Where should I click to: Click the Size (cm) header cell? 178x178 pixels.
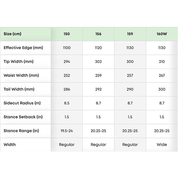tap(12, 34)
